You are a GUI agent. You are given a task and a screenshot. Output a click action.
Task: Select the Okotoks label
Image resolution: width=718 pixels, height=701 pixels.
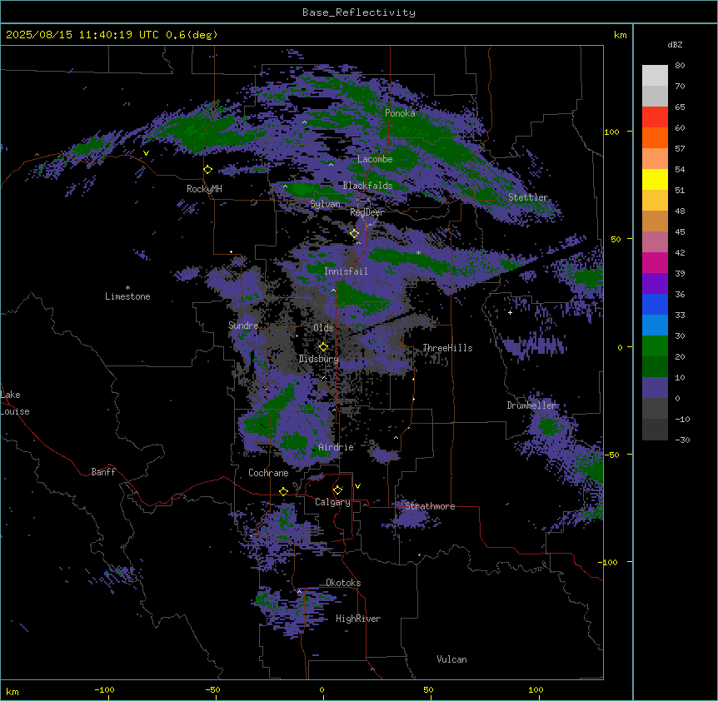coord(343,583)
